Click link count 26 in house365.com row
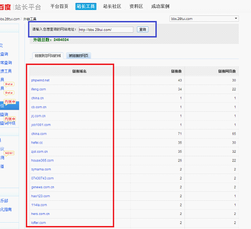Image resolution: width=251 pixels, height=229 pixels. click(180, 161)
